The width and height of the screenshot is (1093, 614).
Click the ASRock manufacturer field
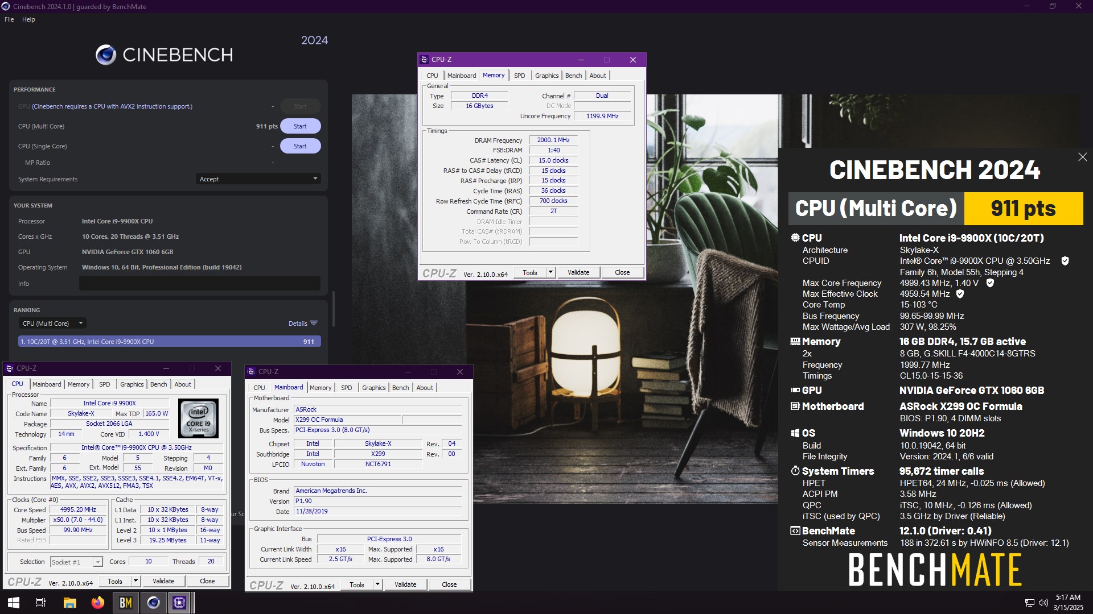coord(377,409)
